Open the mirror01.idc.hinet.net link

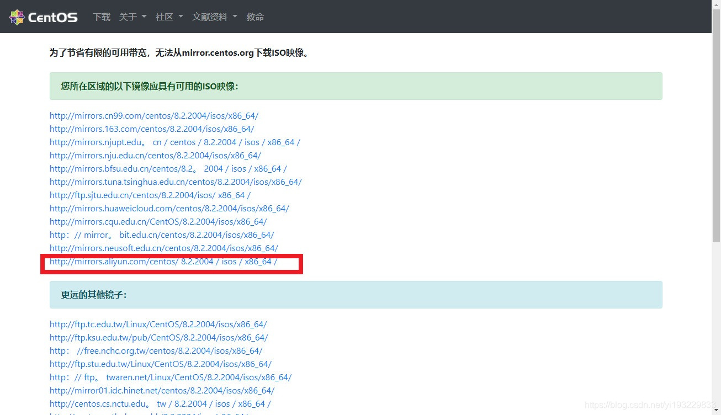click(163, 391)
